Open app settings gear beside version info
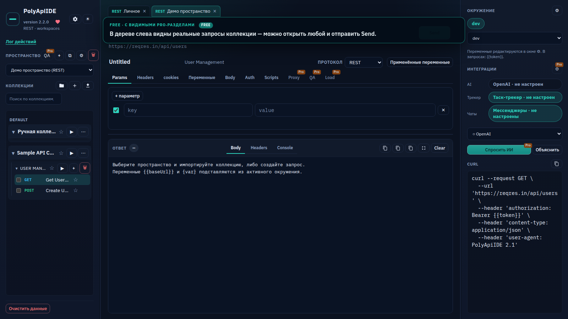The image size is (568, 319). (x=75, y=19)
